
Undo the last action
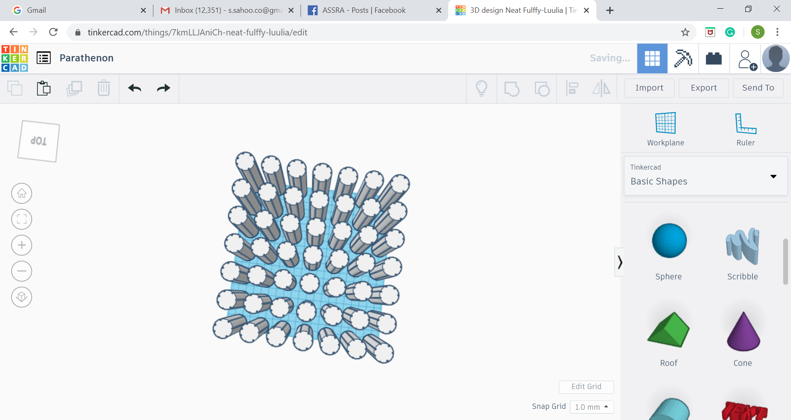coord(135,88)
